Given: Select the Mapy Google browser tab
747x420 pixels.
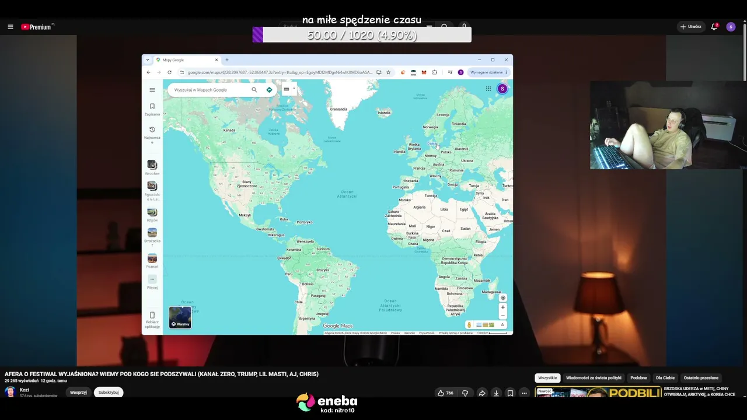Looking at the screenshot, I should point(187,60).
